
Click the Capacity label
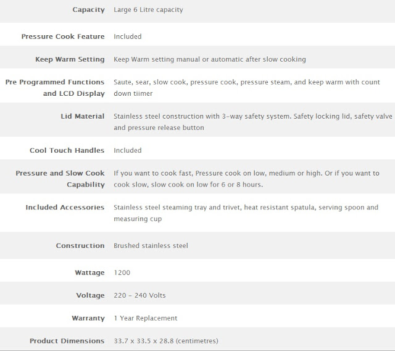pyautogui.click(x=88, y=10)
